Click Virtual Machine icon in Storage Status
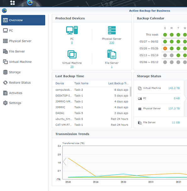187x191 pixels. pyautogui.click(x=140, y=88)
